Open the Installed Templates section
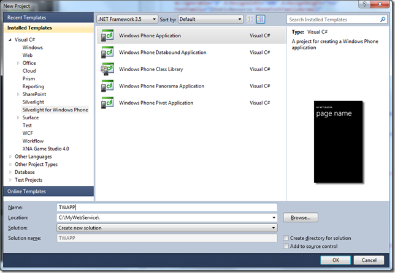 (48, 28)
